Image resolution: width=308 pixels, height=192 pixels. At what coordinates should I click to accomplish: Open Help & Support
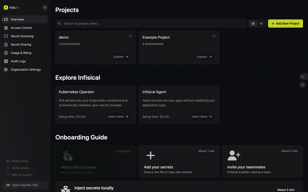click(22, 175)
